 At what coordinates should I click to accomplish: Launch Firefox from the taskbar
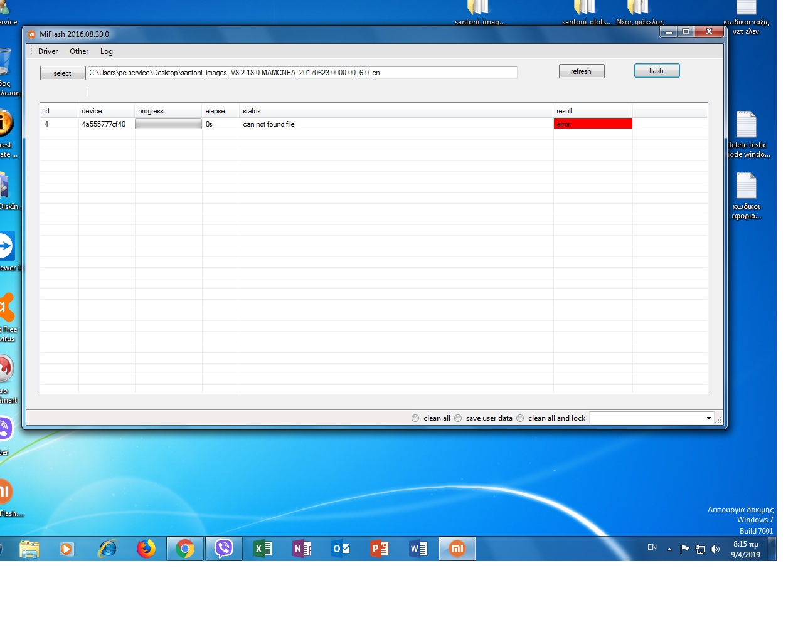pyautogui.click(x=146, y=549)
